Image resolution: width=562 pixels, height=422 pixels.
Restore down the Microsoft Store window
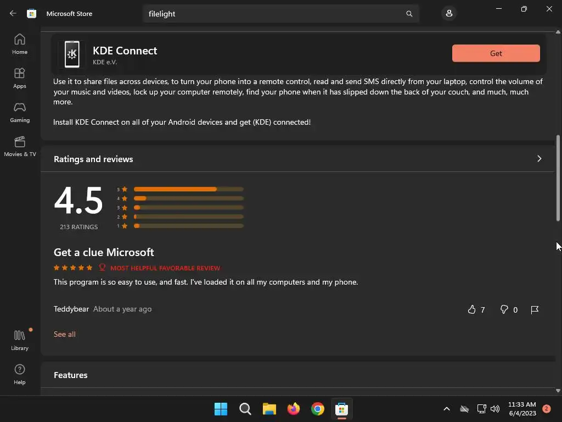click(524, 9)
